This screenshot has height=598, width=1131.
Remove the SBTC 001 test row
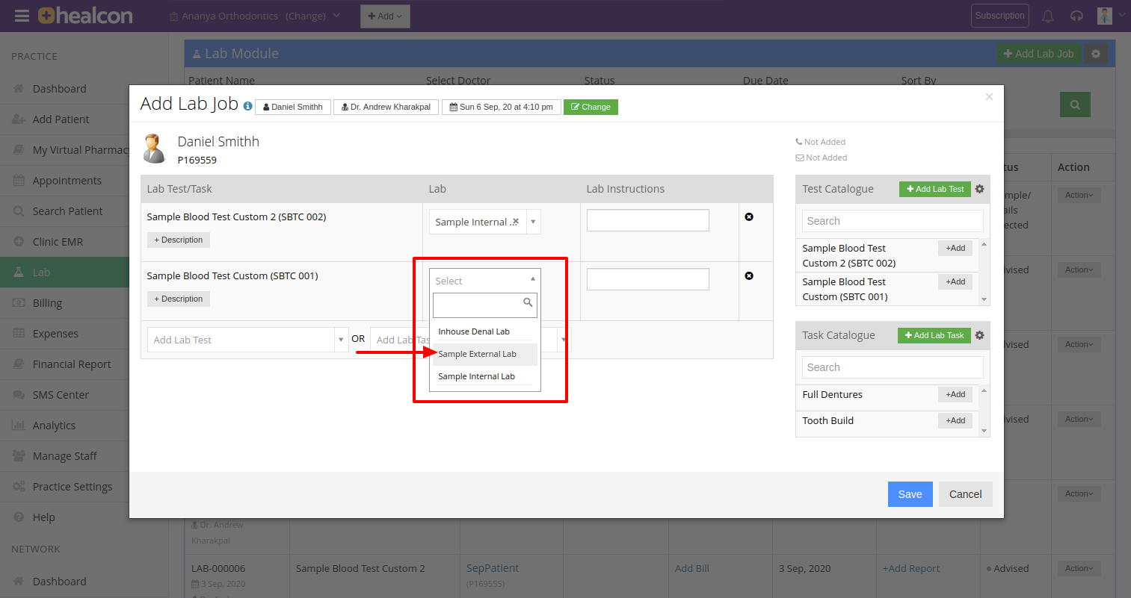click(749, 276)
